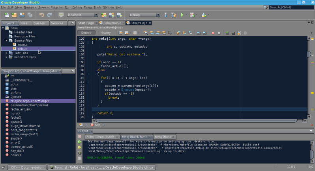The height and width of the screenshot is (171, 315).
Task: Expand the Test Files folder in project tree
Action: tap(7, 53)
